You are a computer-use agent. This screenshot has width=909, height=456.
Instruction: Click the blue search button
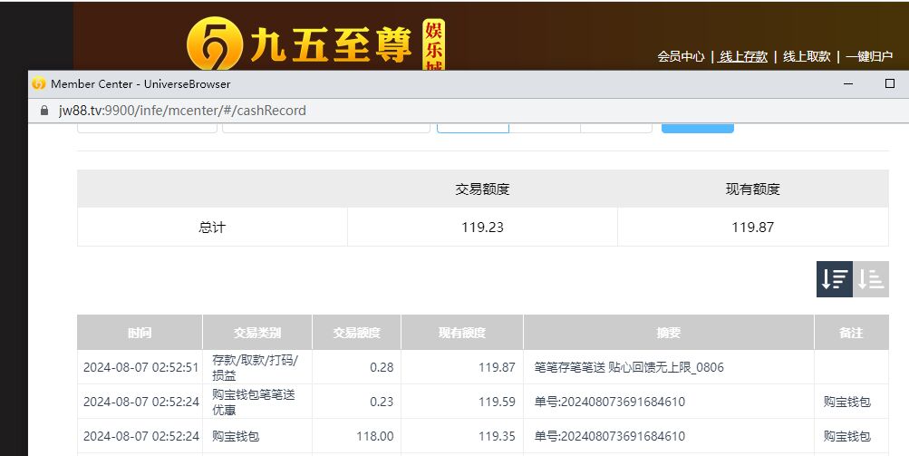[697, 128]
